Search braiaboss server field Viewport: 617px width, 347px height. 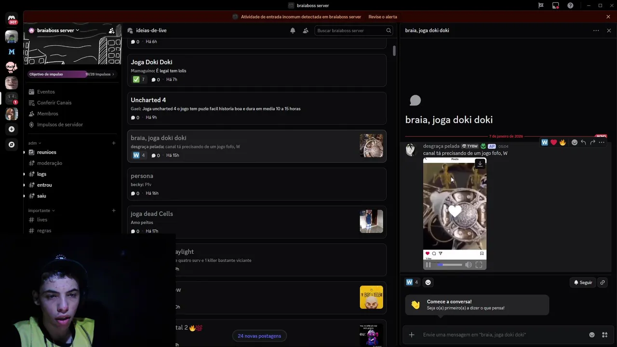coord(354,30)
